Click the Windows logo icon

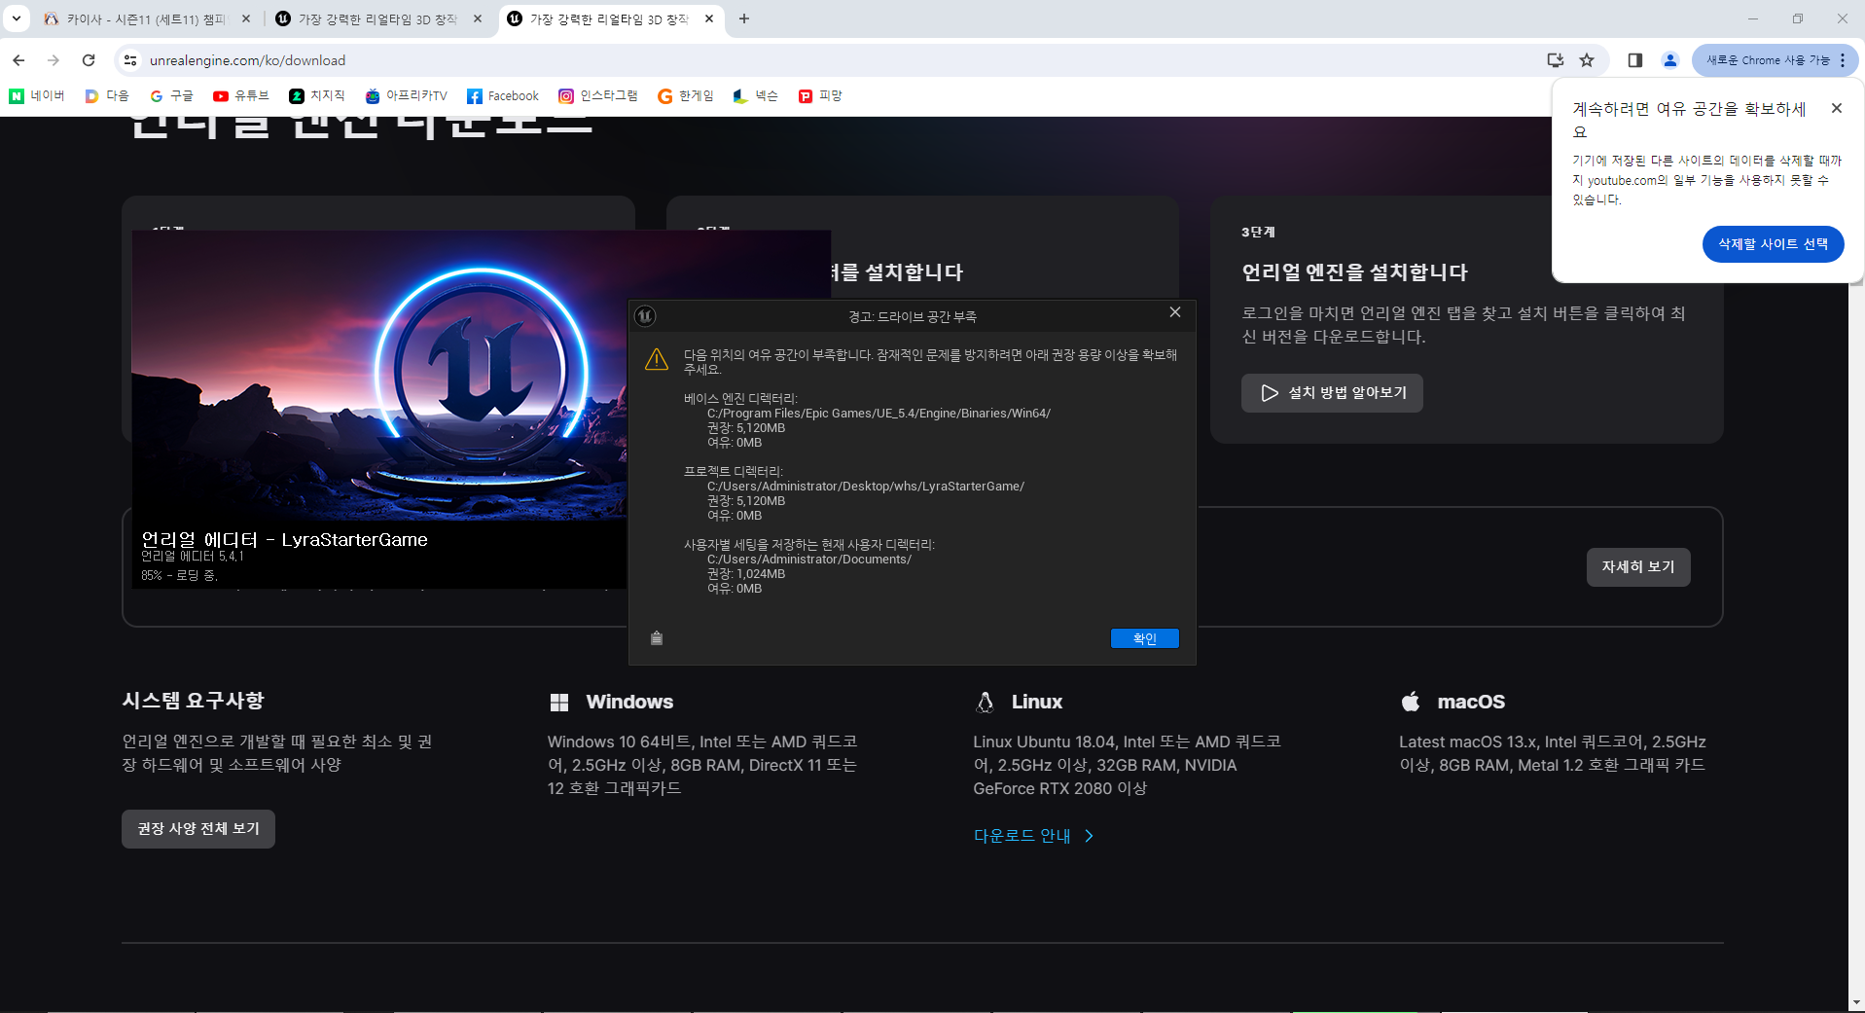559,702
